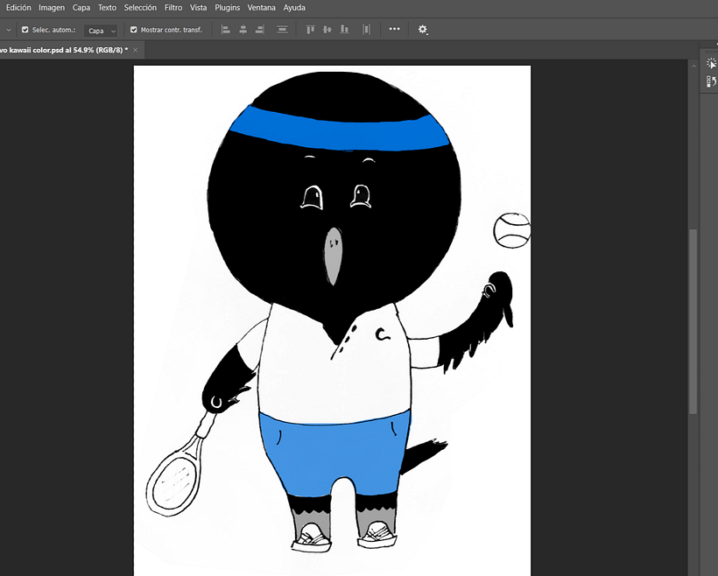Open the tool preset picker chevron
The width and height of the screenshot is (718, 576).
click(8, 30)
